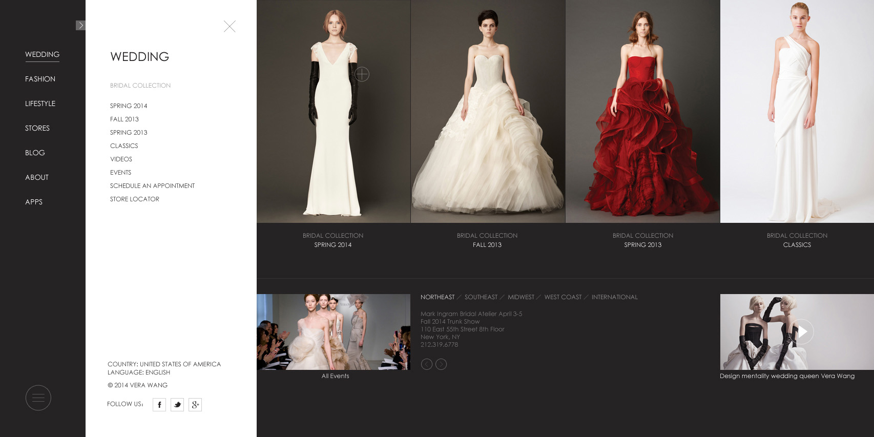The width and height of the screenshot is (874, 437).
Task: Open the Spring 2014 white gown image
Action: pyautogui.click(x=334, y=111)
